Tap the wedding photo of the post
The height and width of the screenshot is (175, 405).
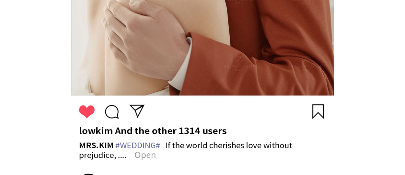pyautogui.click(x=202, y=48)
